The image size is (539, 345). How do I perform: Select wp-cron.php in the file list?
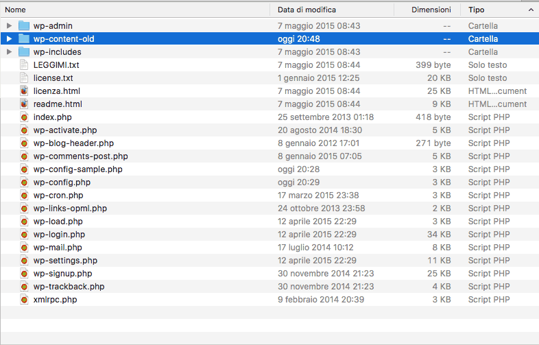pyautogui.click(x=58, y=195)
